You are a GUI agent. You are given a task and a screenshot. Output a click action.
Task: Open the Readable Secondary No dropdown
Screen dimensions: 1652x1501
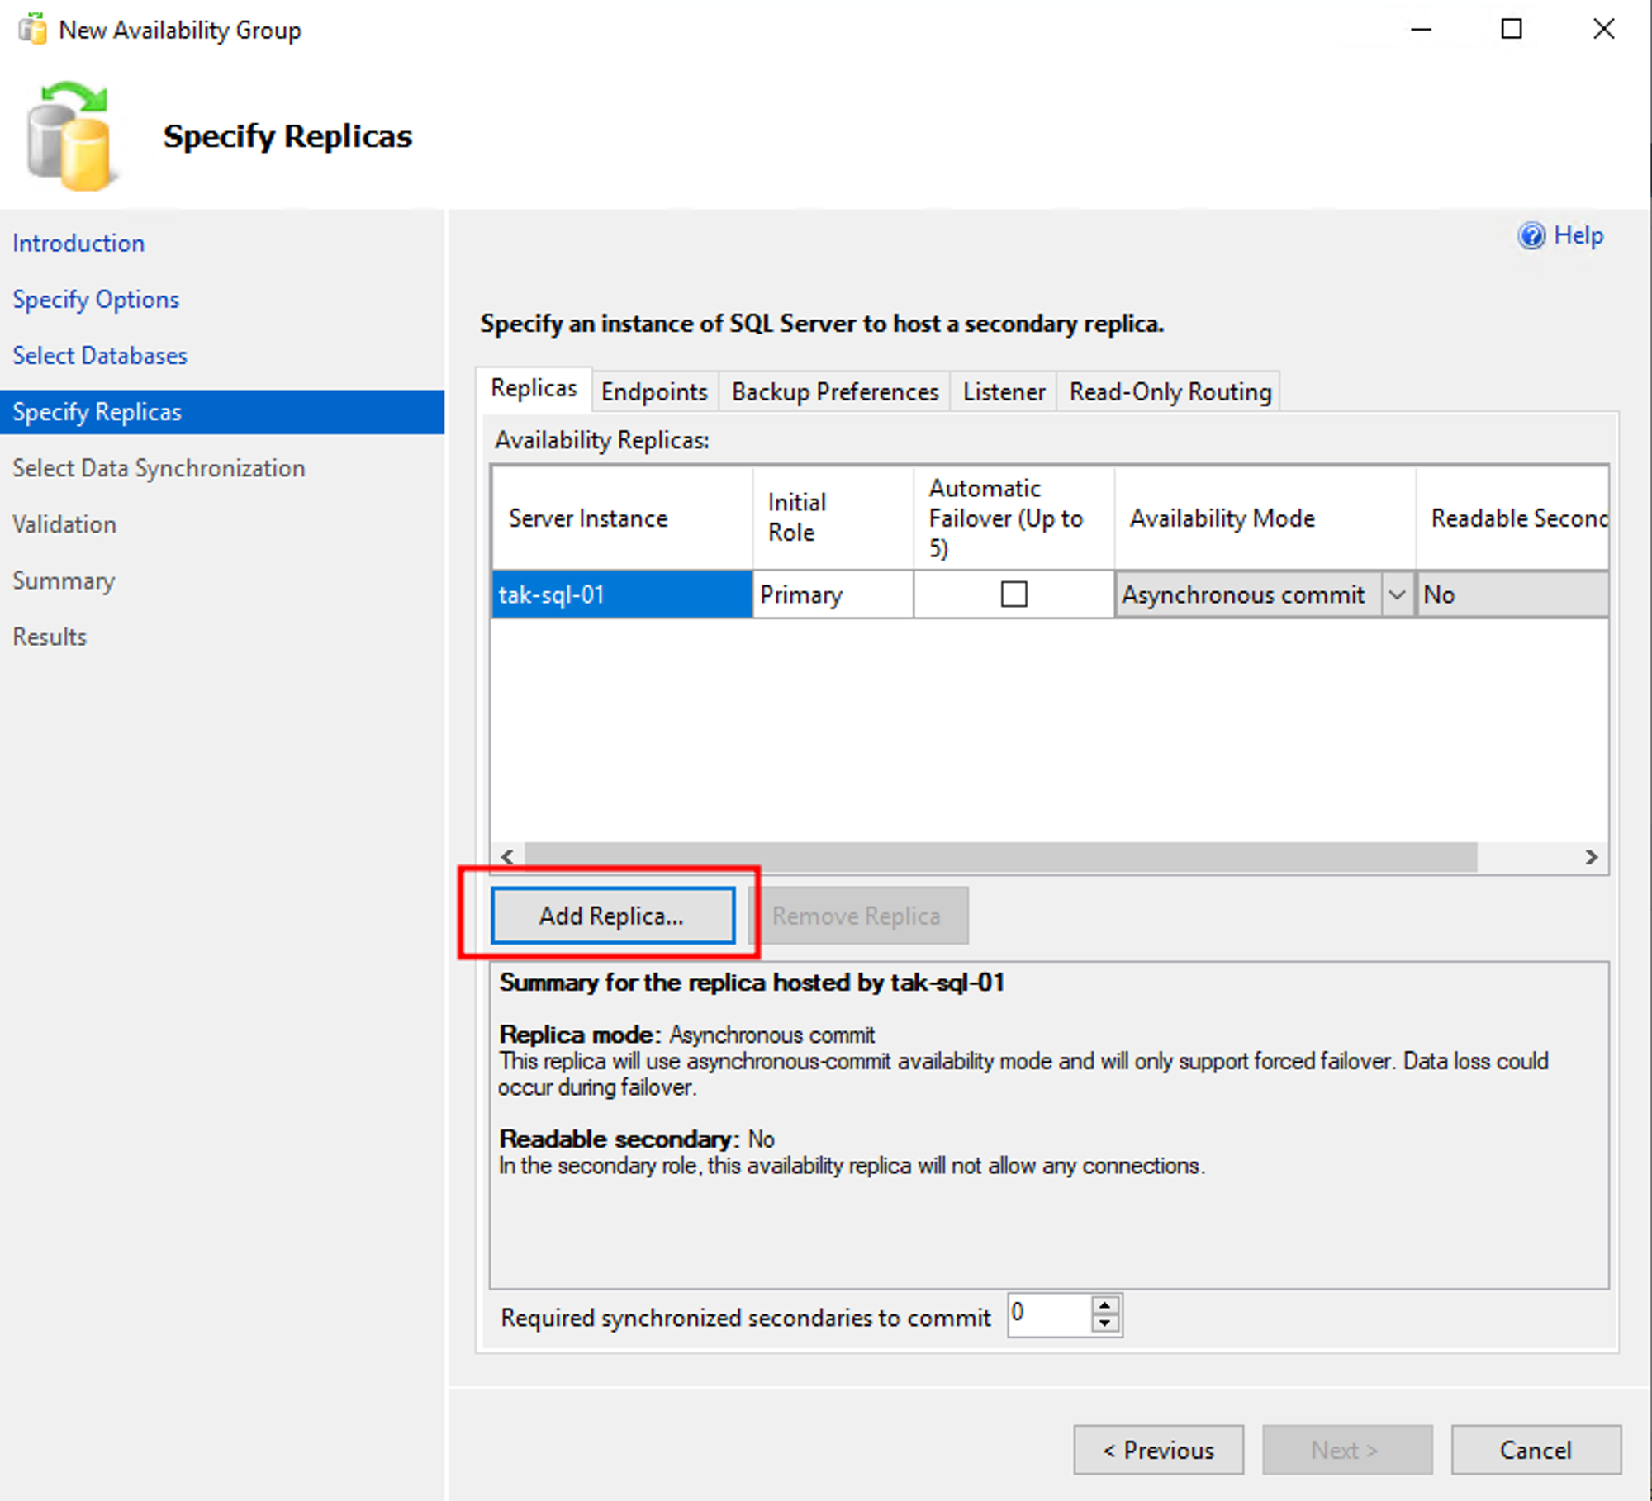click(1512, 594)
